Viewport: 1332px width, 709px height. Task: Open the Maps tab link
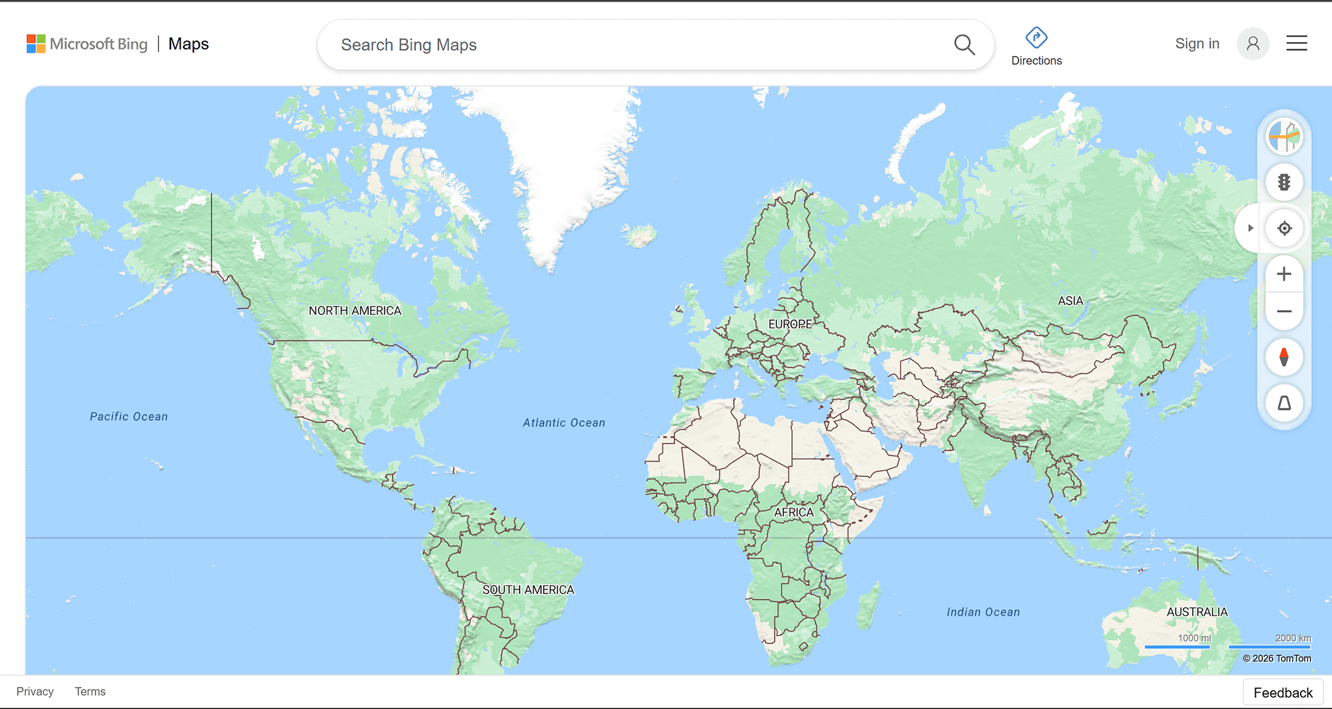click(189, 44)
